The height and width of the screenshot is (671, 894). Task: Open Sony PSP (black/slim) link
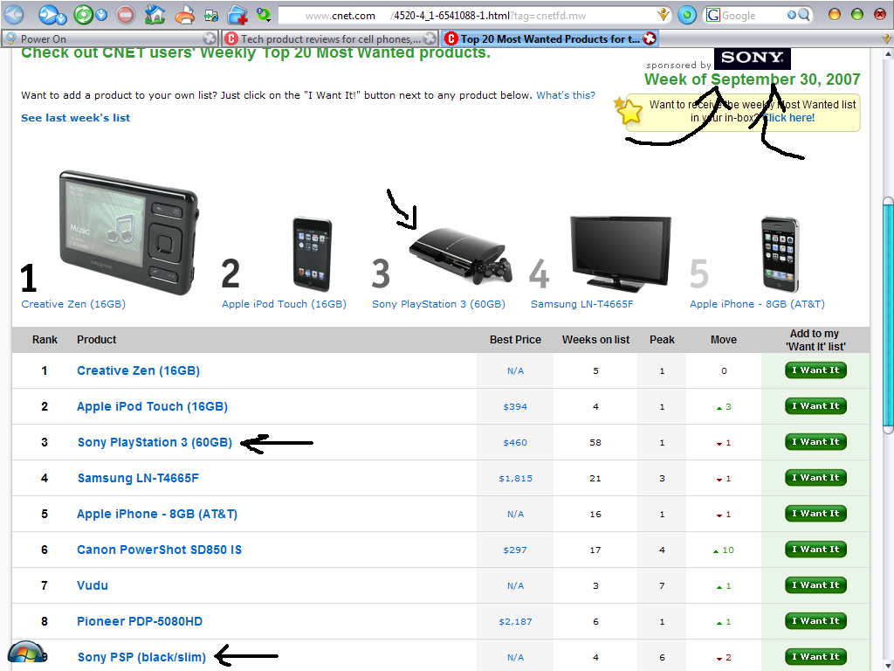(x=141, y=657)
